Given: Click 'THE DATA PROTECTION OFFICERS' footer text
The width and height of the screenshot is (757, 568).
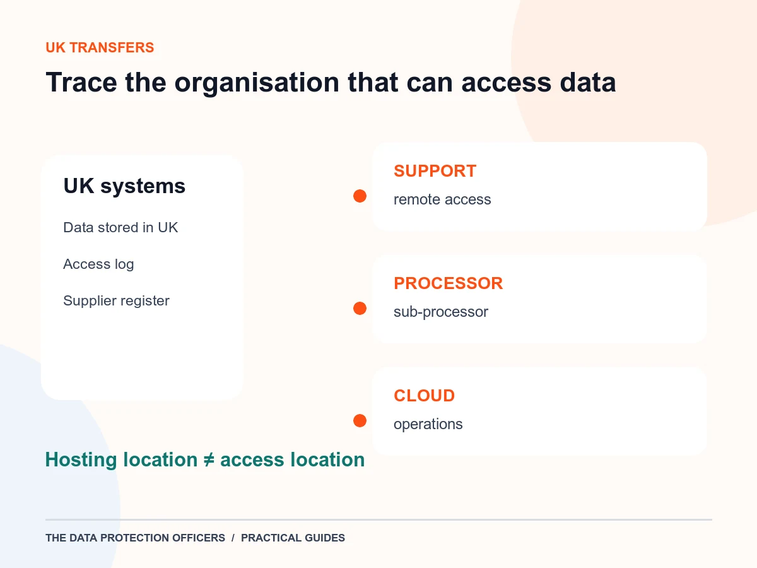Looking at the screenshot, I should pos(135,538).
